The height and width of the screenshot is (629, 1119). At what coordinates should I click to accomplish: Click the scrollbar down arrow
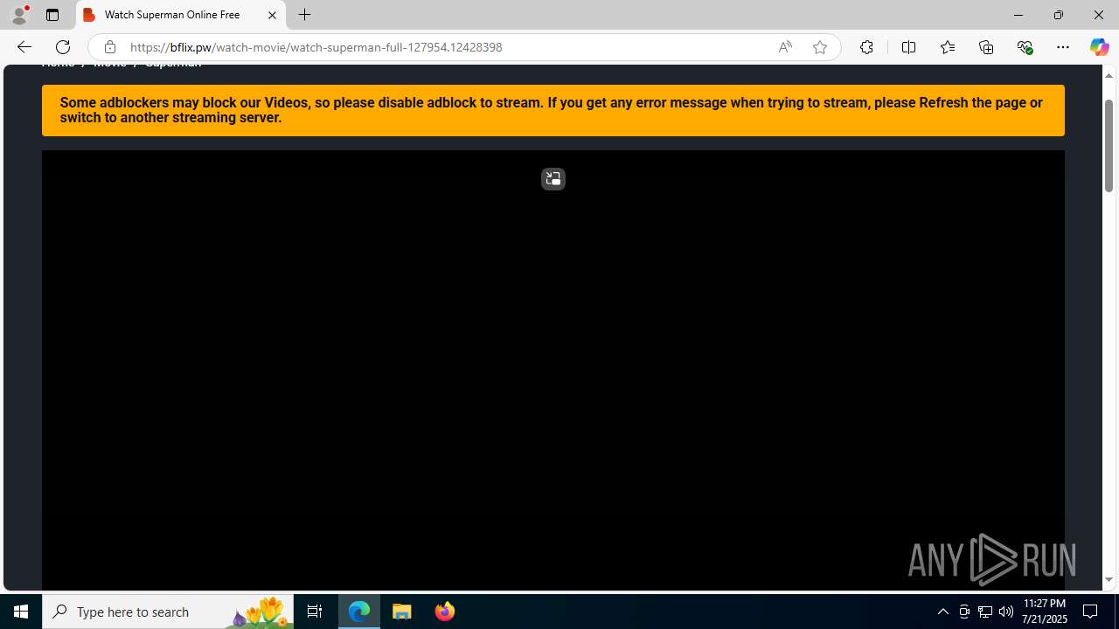coord(1109,580)
